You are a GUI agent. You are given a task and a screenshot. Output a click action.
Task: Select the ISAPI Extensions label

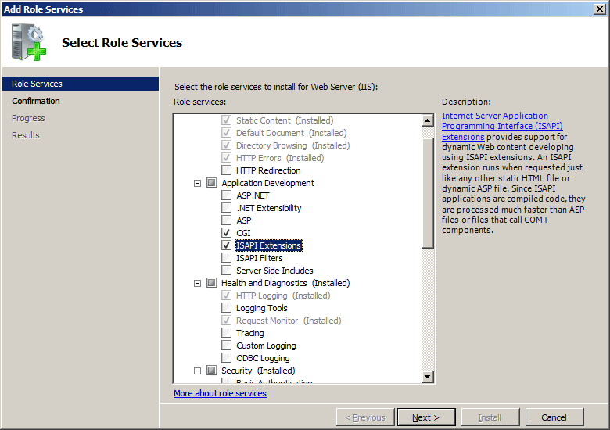[x=269, y=245]
